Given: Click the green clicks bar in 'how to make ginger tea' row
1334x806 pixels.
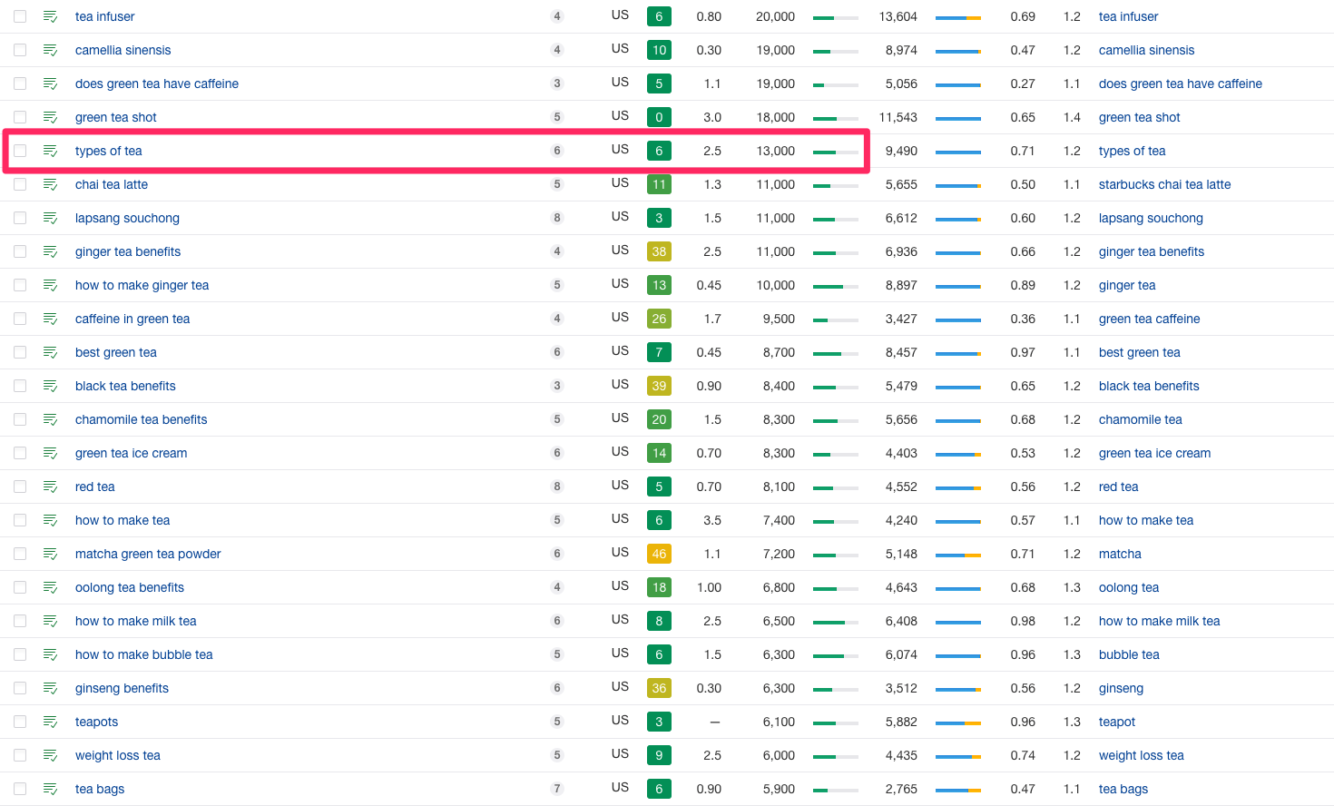Looking at the screenshot, I should pyautogui.click(x=836, y=286).
